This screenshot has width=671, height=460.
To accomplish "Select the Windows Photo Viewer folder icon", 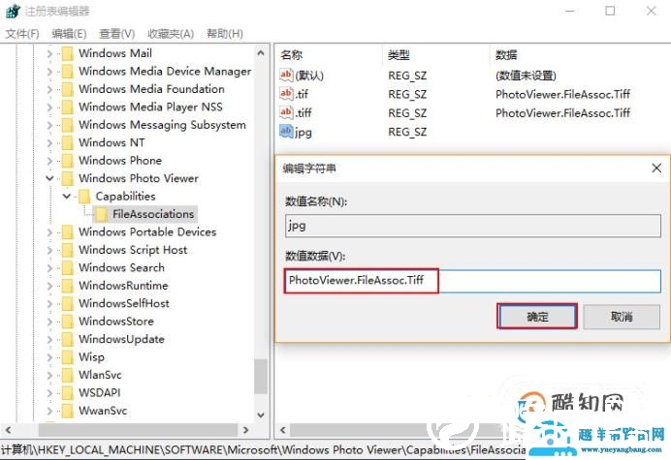I will click(x=67, y=178).
